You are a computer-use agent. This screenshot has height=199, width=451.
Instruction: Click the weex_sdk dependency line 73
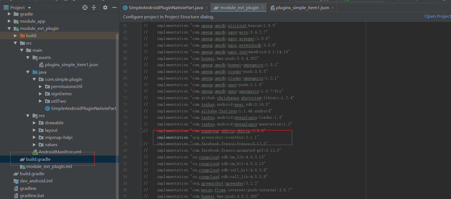point(213,104)
